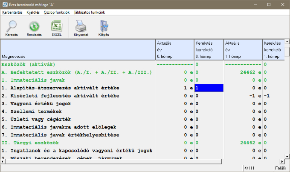The width and height of the screenshot is (290, 172).
Task: Print using the Kinyomtat printer icon
Action: 81,28
